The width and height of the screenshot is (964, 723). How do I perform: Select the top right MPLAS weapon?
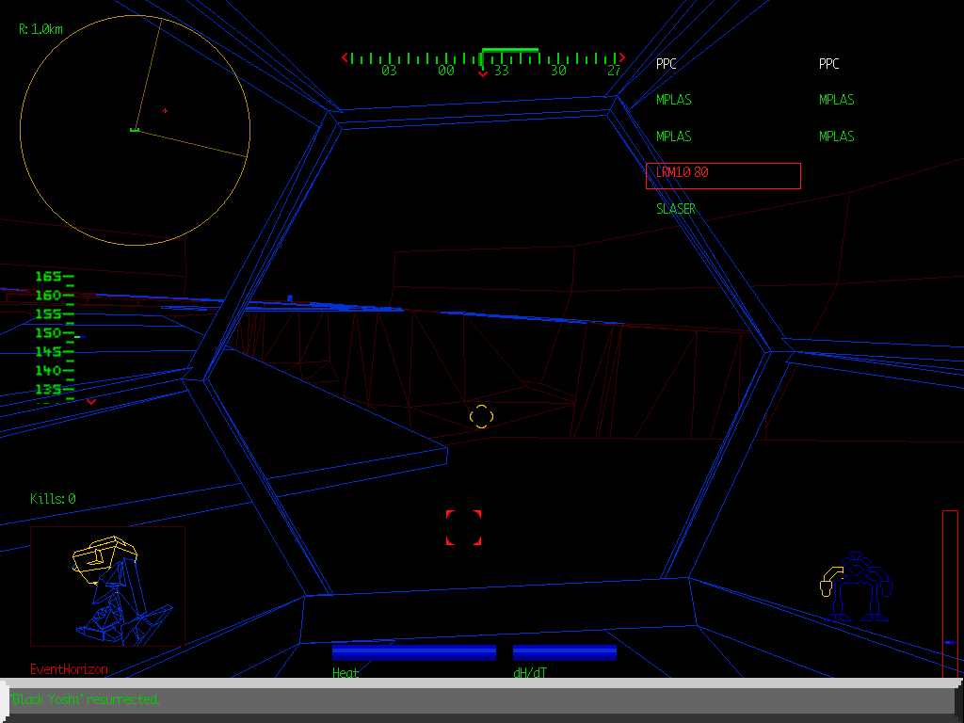(837, 100)
